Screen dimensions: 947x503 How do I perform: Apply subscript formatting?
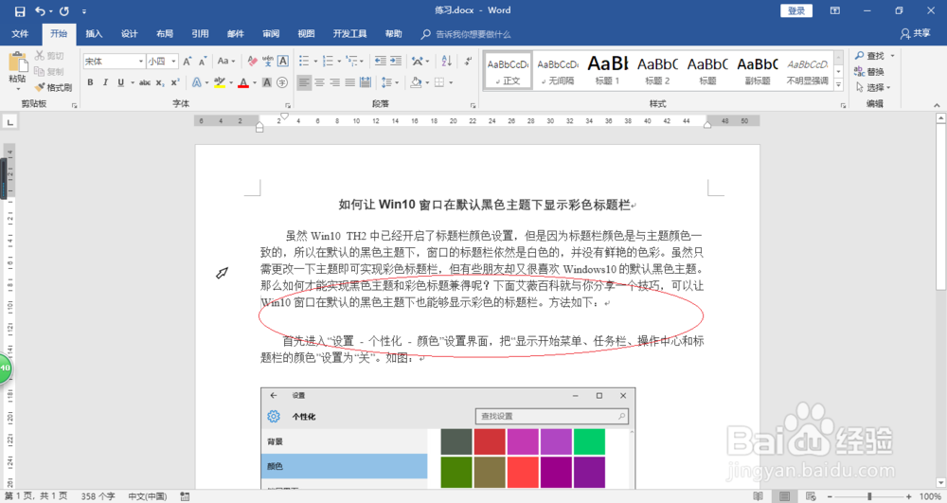pyautogui.click(x=159, y=82)
